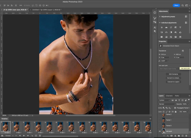Screen dimensions: 191x138
Task: Create a new layer via plus icon
Action: point(183,136)
